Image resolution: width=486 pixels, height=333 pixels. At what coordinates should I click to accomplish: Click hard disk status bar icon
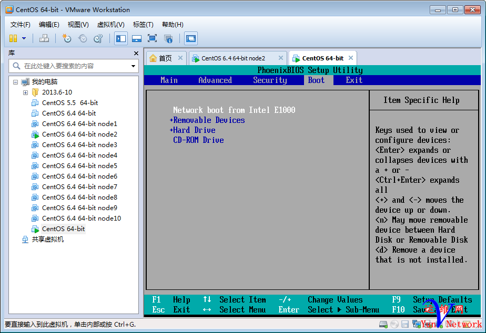pyautogui.click(x=383, y=325)
